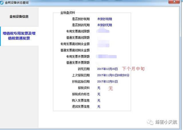Click the window title bar app icon
183x130 pixels.
2,3
